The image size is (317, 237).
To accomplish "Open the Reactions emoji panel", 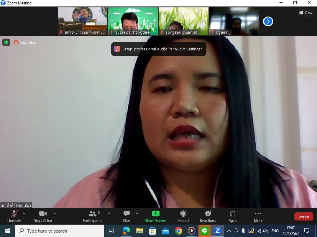I will pos(208,216).
